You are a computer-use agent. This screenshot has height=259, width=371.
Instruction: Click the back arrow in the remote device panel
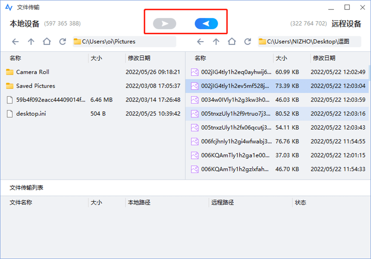[200, 42]
